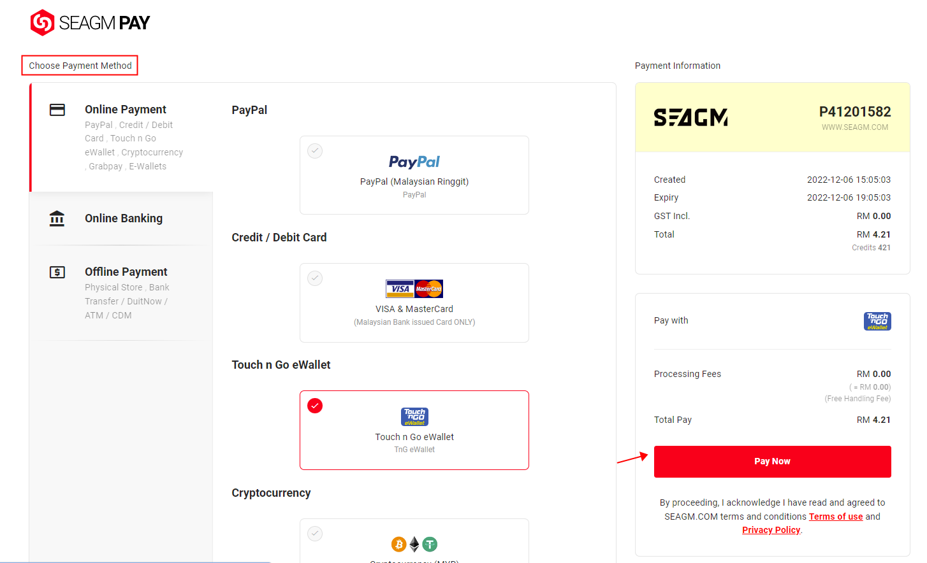Open the Online Payment tab
The height and width of the screenshot is (563, 927).
coord(121,137)
